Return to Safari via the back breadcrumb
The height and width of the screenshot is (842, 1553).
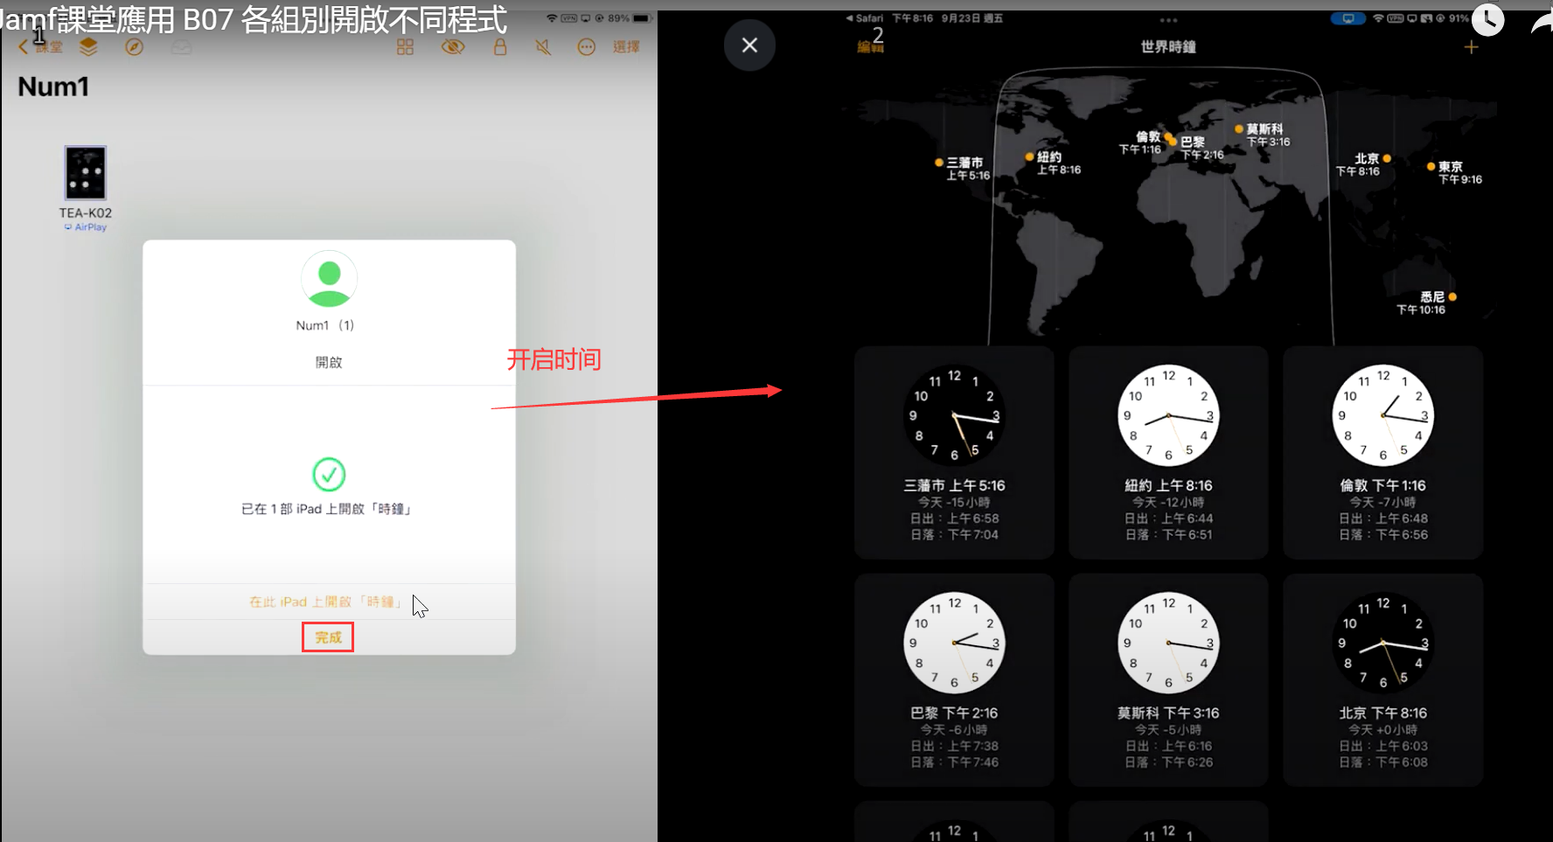click(x=864, y=18)
